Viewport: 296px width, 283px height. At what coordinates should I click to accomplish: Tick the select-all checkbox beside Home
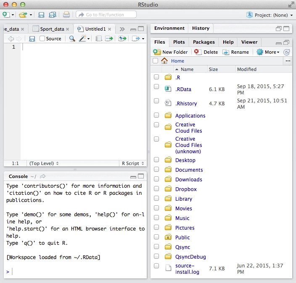click(156, 61)
